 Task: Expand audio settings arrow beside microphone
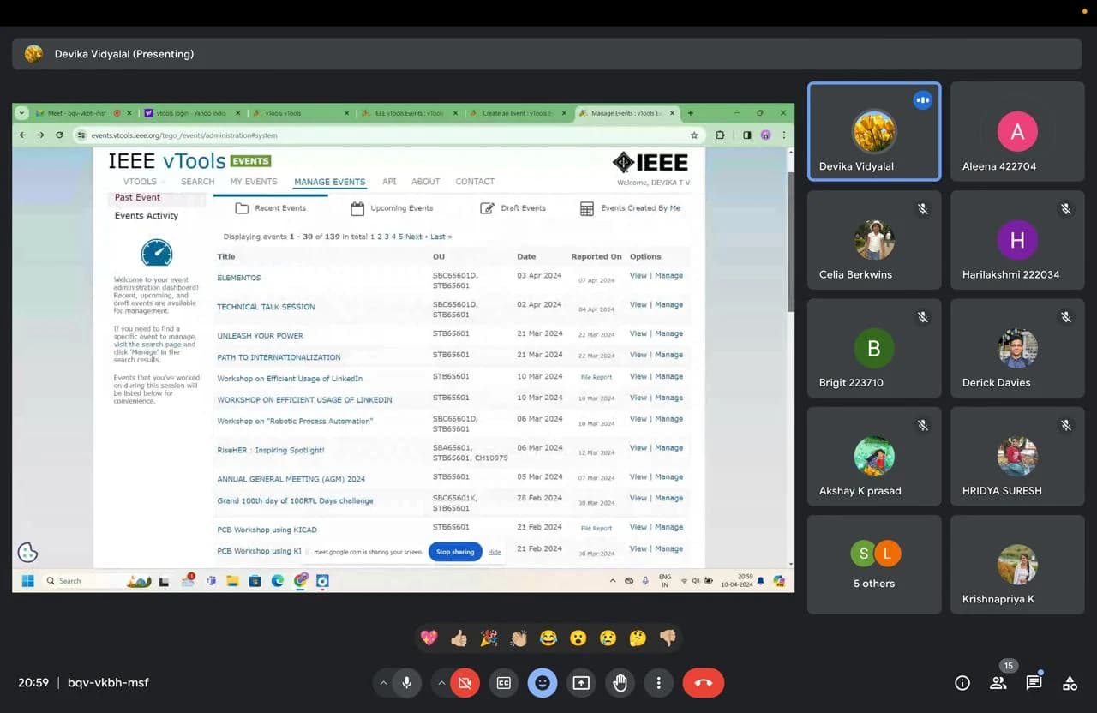pos(383,683)
